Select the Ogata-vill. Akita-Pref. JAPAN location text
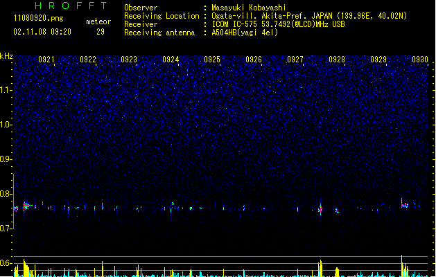Viewport: 436px width, 277px height. point(309,16)
